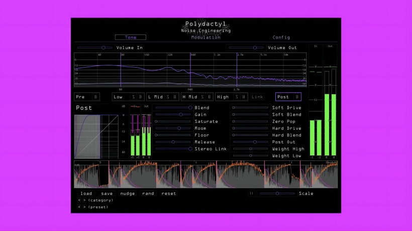Select the previous preset arrow

(79, 207)
